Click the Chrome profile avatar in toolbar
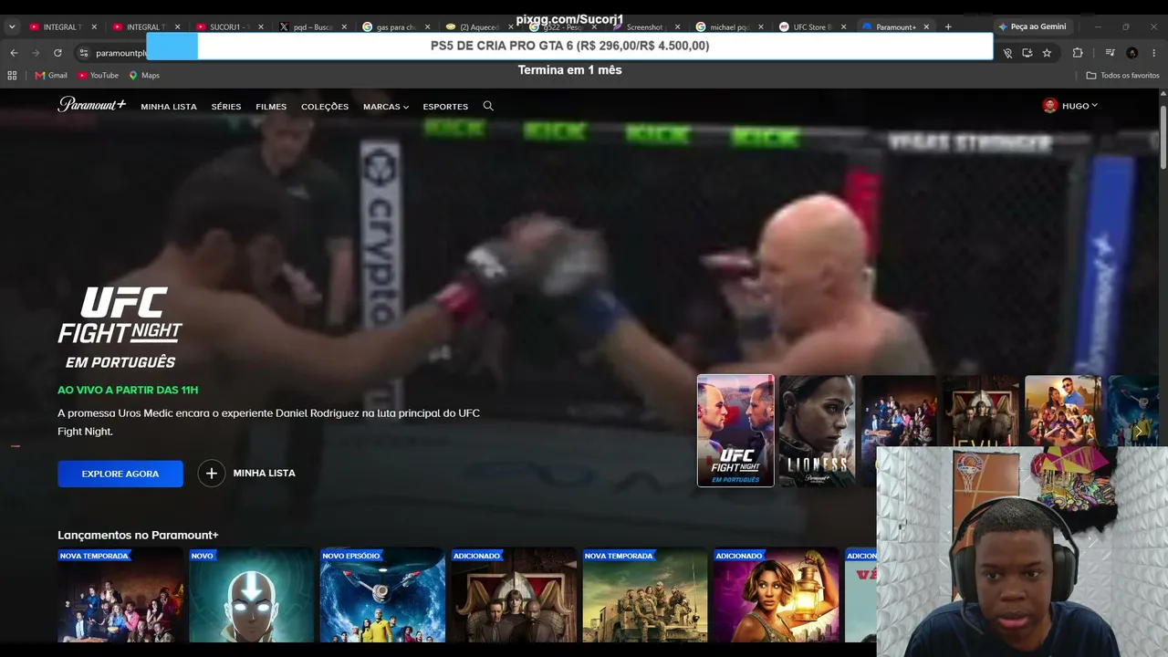This screenshot has width=1168, height=657. [1131, 53]
